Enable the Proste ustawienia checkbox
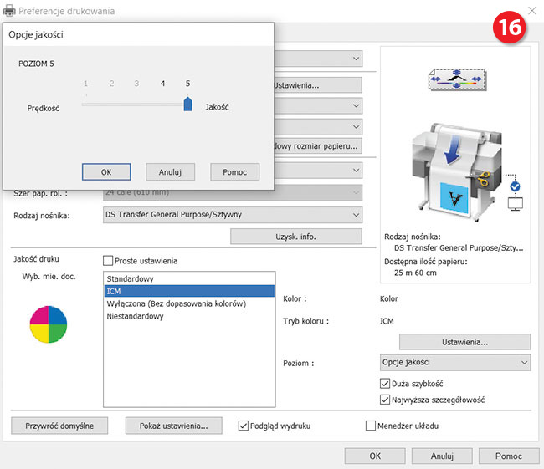 click(x=108, y=260)
